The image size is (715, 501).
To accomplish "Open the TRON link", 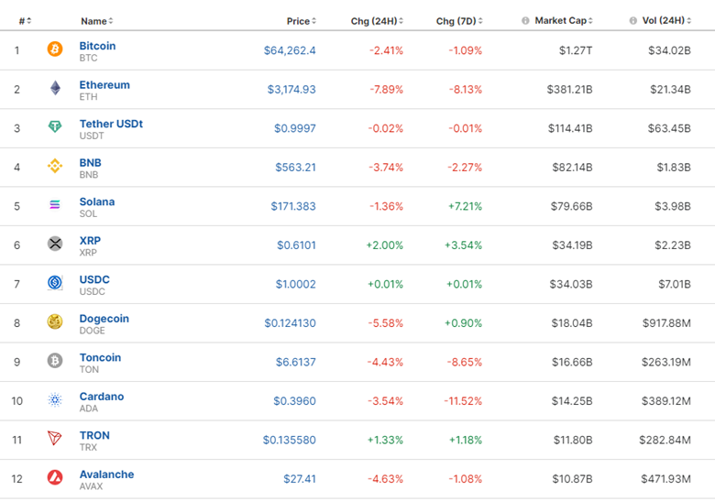I will pyautogui.click(x=94, y=435).
